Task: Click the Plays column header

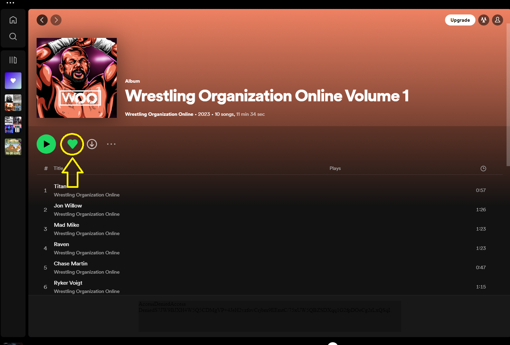Action: click(335, 168)
